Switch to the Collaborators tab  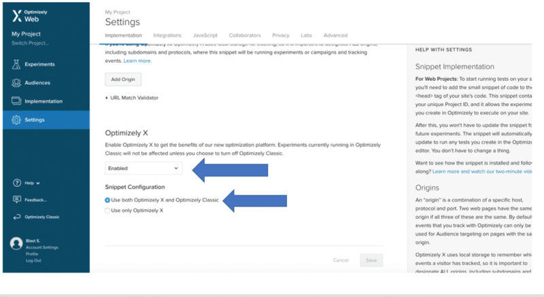pyautogui.click(x=245, y=35)
